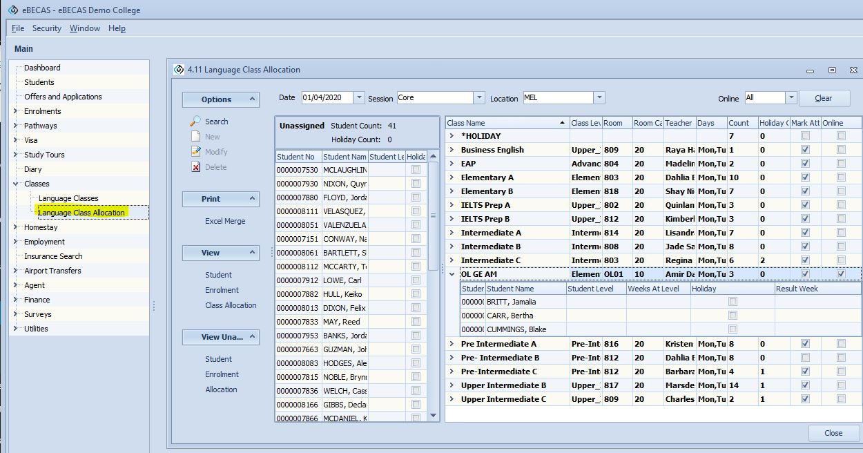
Task: Click the Search magnifier icon in Options
Action: pos(196,121)
